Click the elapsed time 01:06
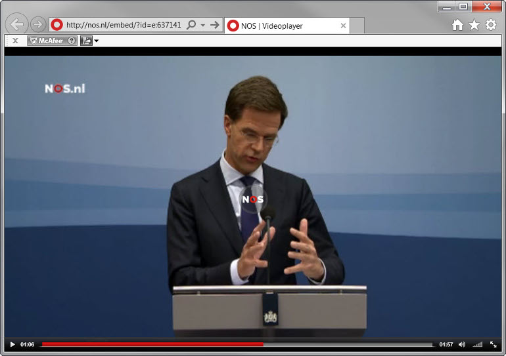This screenshot has height=356, width=506. (x=28, y=344)
